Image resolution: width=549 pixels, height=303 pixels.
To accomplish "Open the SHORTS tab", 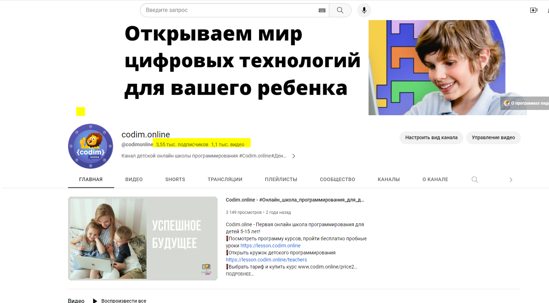I will tap(175, 179).
